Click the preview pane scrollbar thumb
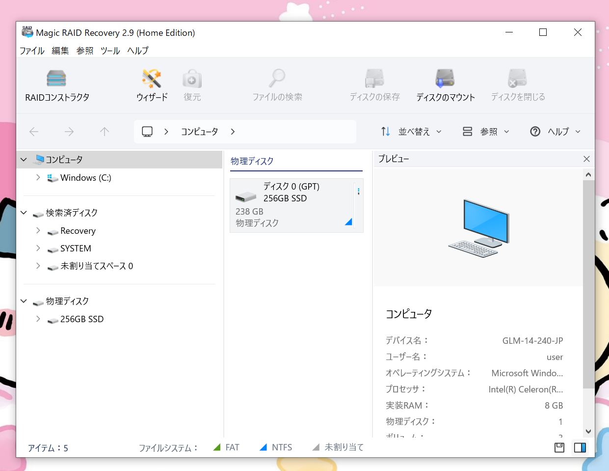Viewport: 609px width, 471px height. [588, 284]
